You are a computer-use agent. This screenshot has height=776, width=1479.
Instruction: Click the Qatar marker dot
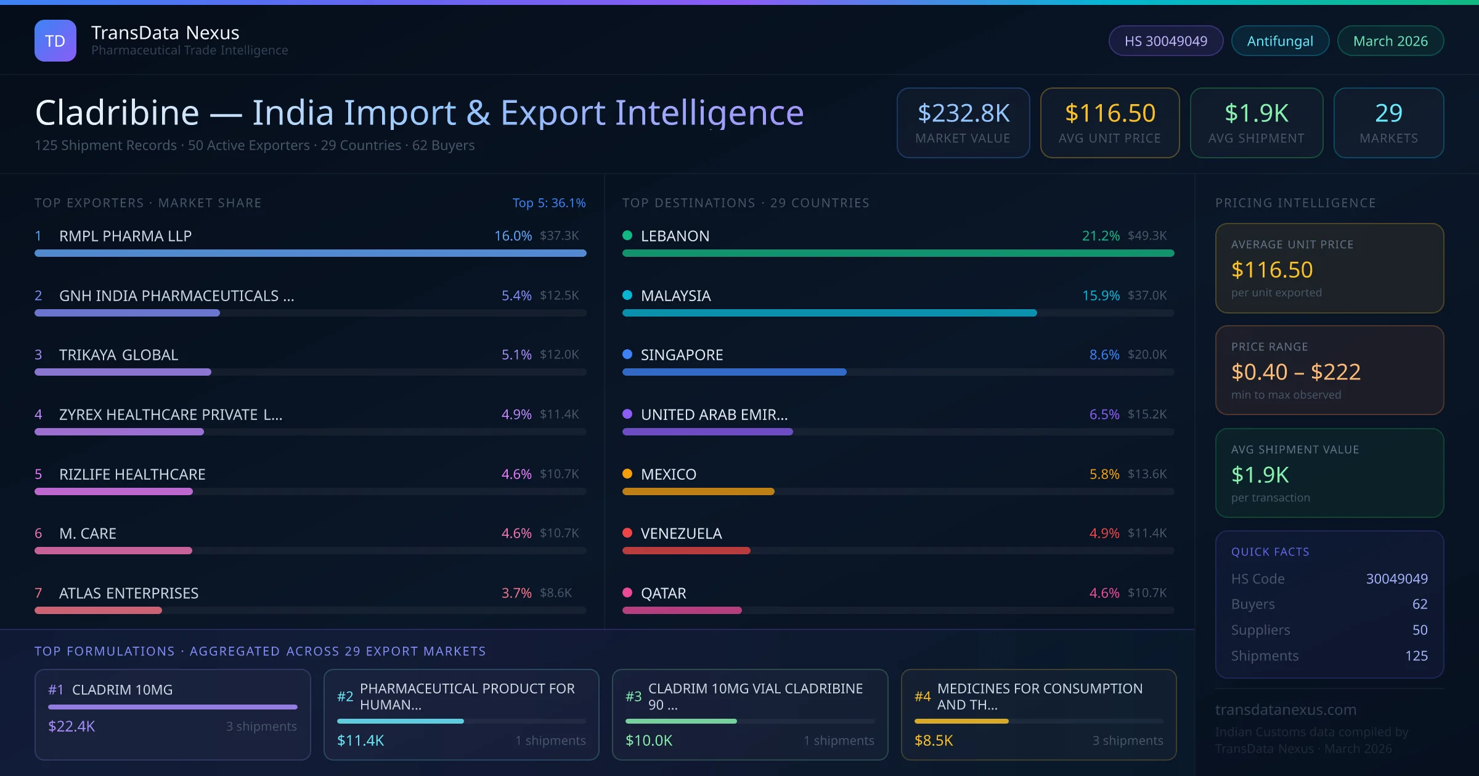[x=627, y=593]
